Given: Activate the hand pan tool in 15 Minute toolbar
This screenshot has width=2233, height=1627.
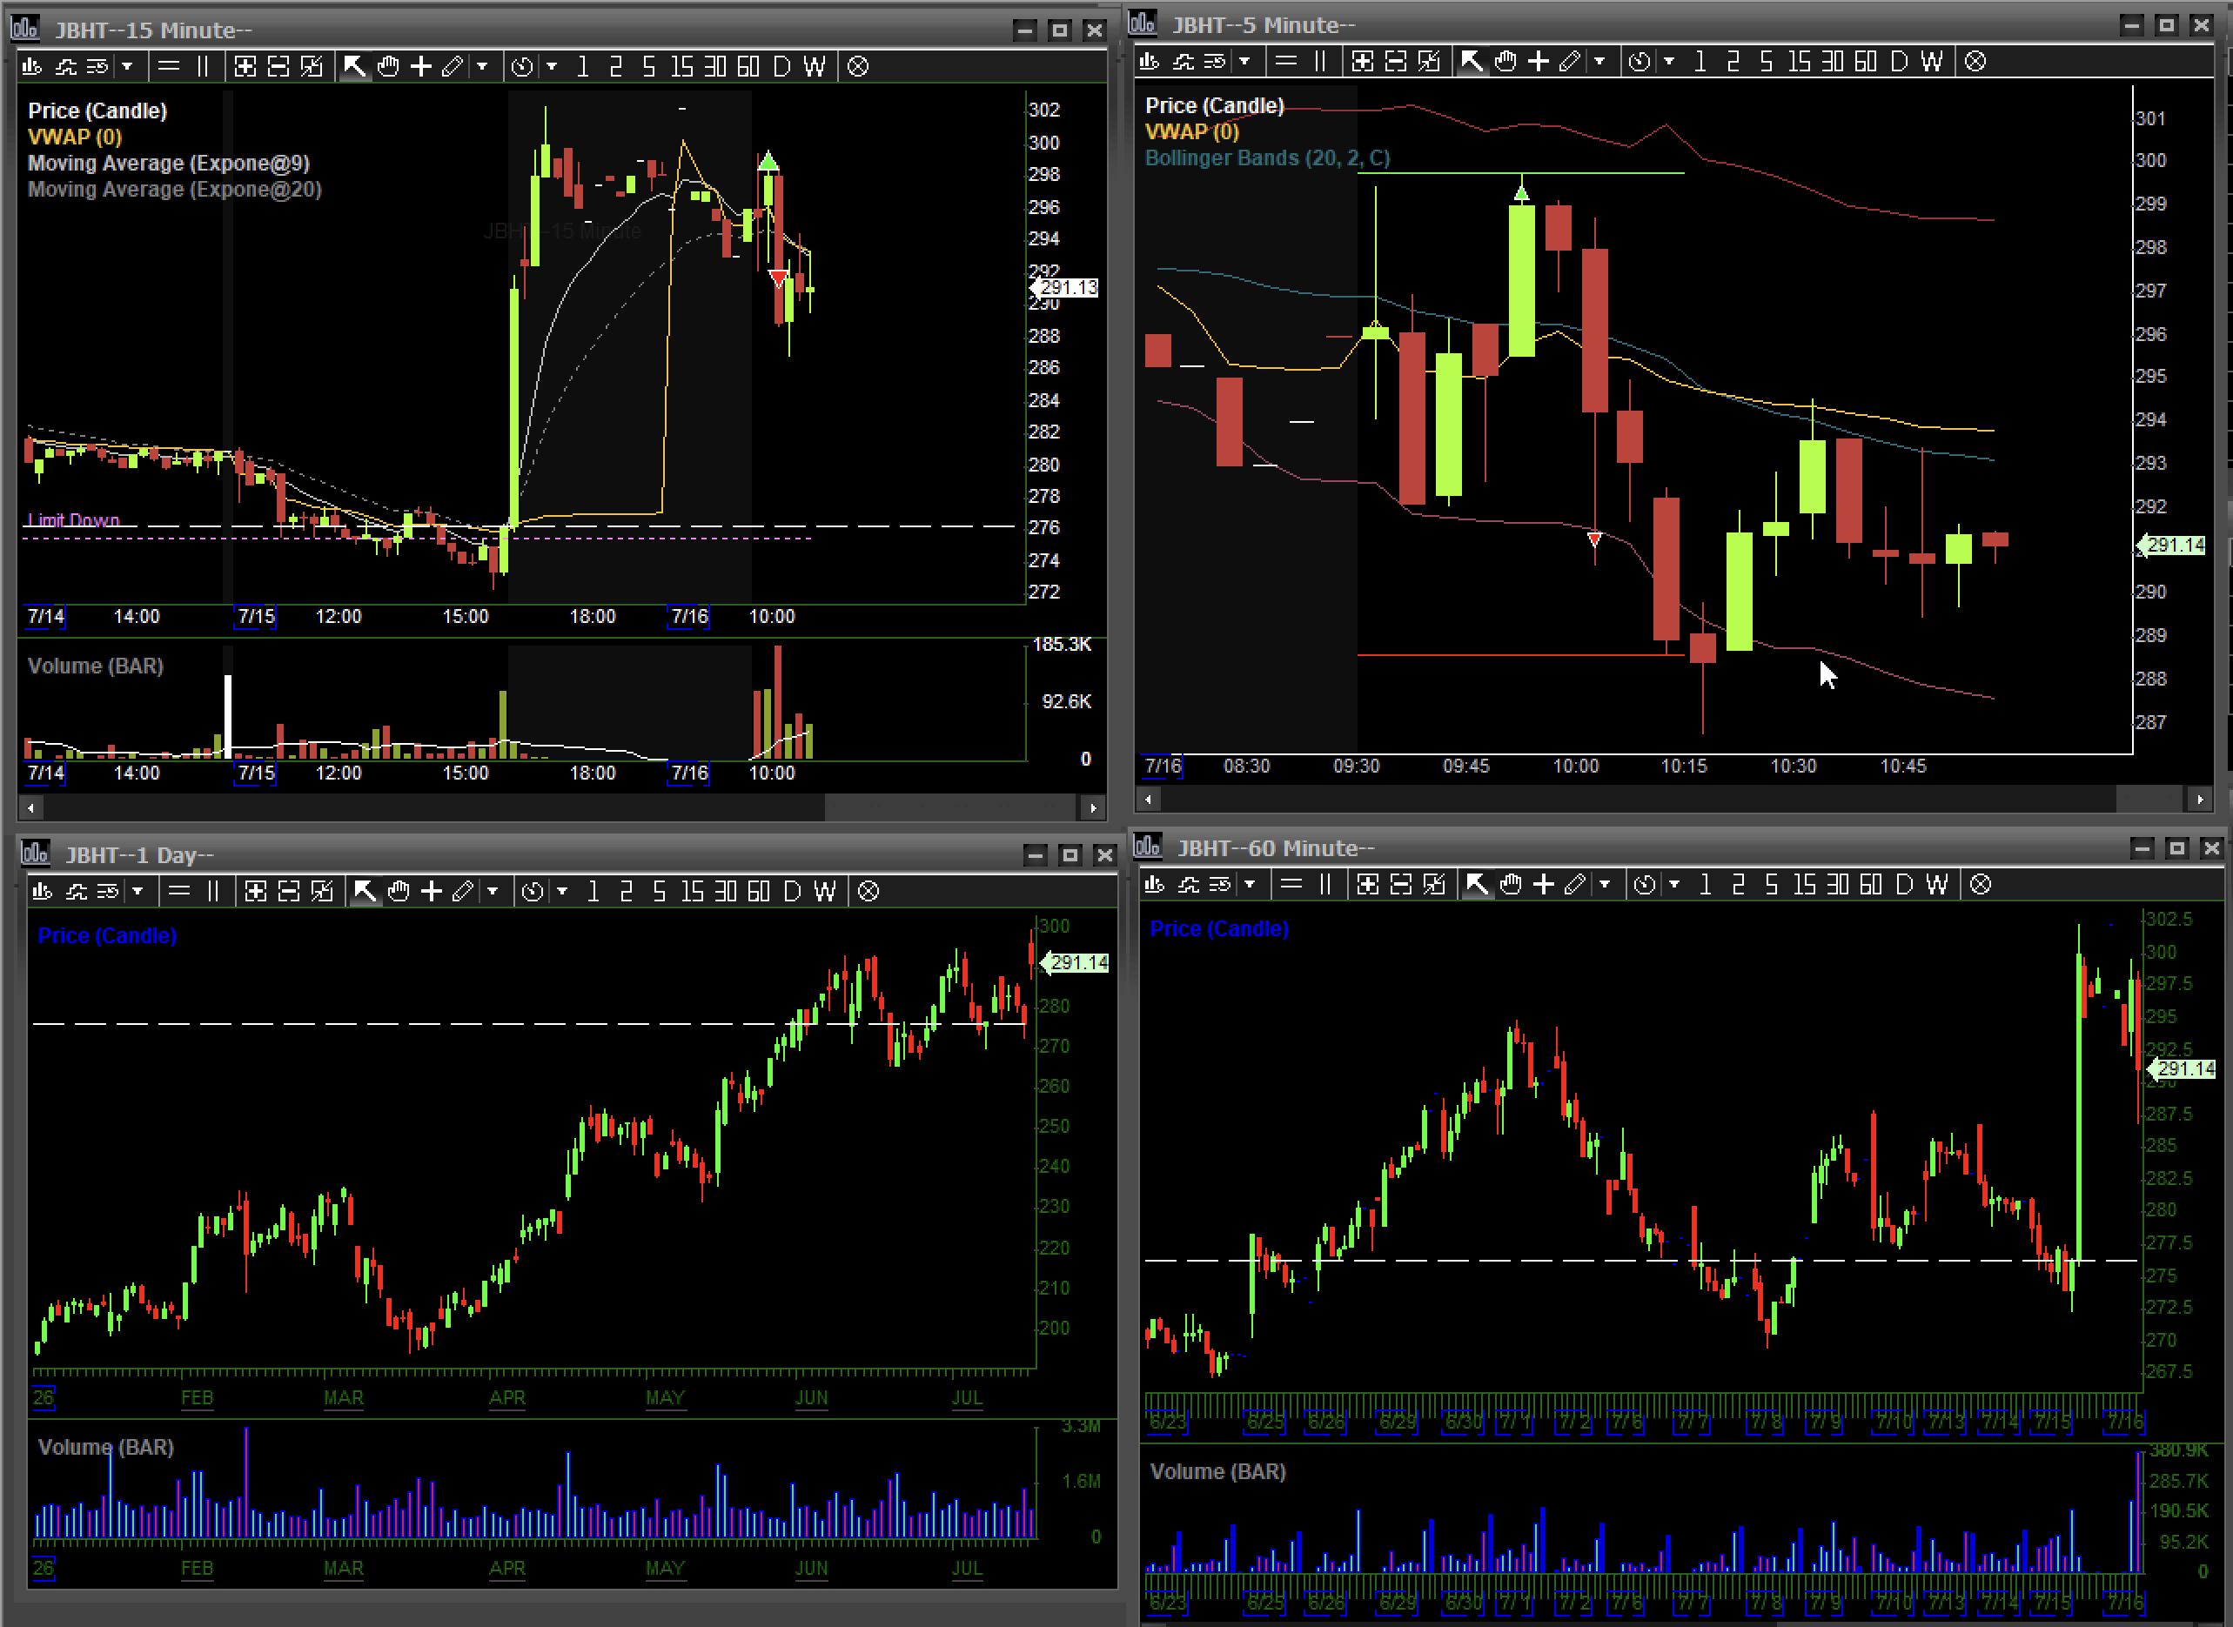Looking at the screenshot, I should (388, 67).
